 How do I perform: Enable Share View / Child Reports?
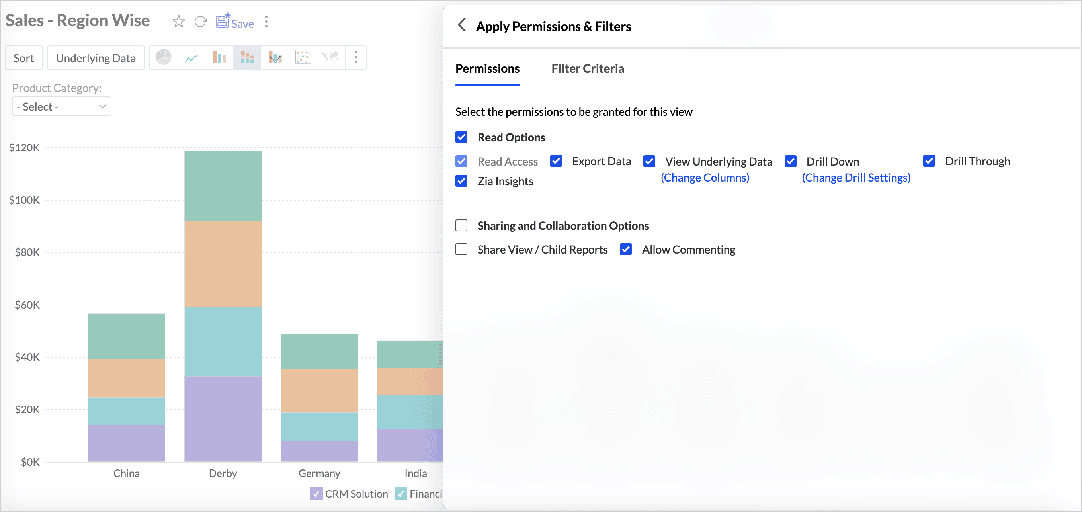click(461, 250)
